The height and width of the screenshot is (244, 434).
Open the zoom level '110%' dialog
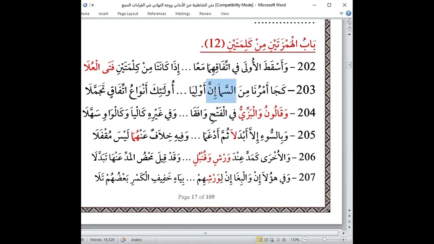point(295,240)
